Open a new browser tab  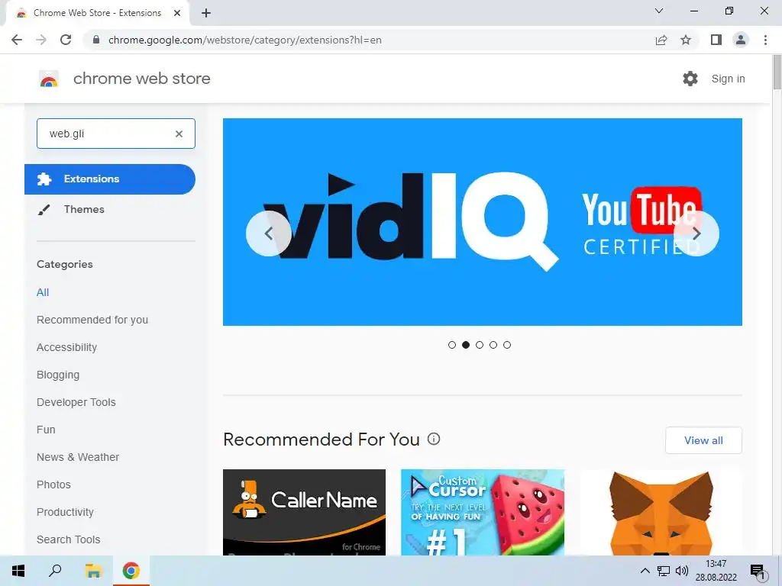point(206,14)
